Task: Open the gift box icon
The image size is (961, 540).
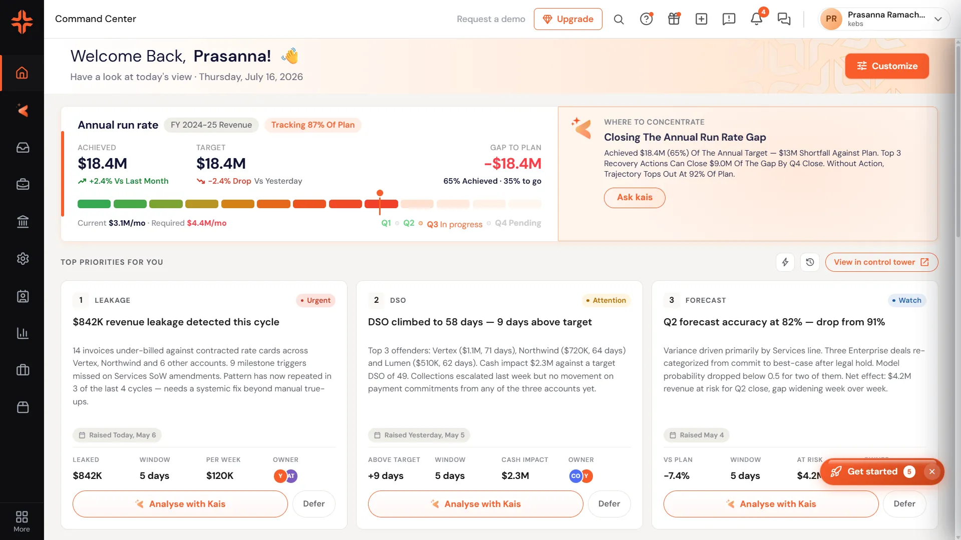Action: pyautogui.click(x=674, y=19)
